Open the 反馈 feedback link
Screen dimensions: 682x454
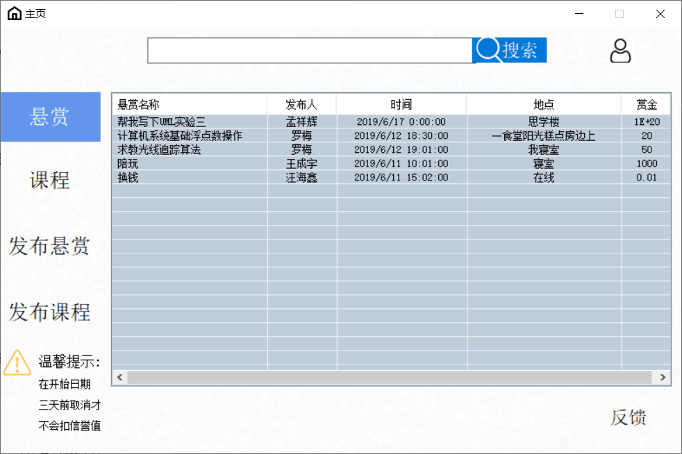628,417
